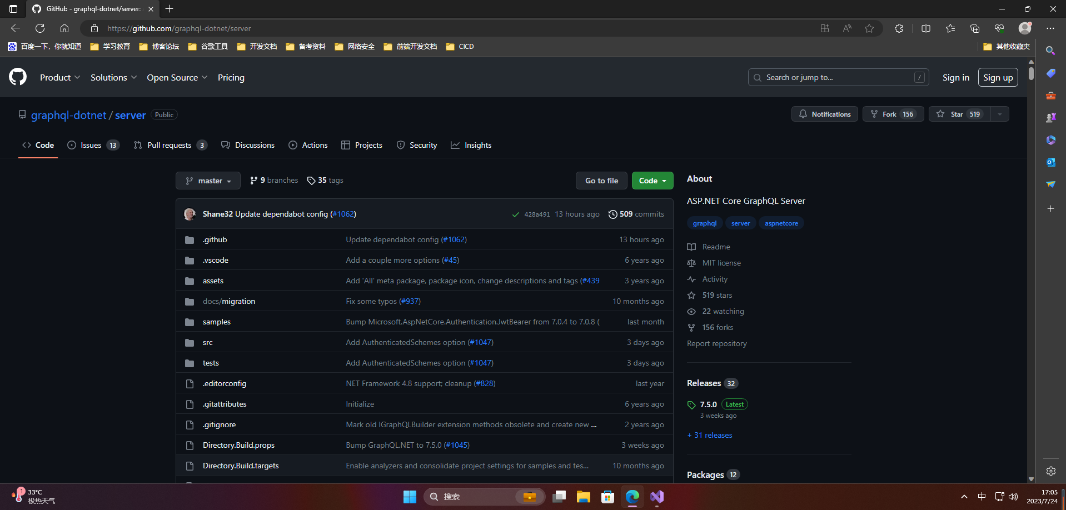Image resolution: width=1066 pixels, height=510 pixels.
Task: Open the .editorconfig file
Action: tap(225, 383)
